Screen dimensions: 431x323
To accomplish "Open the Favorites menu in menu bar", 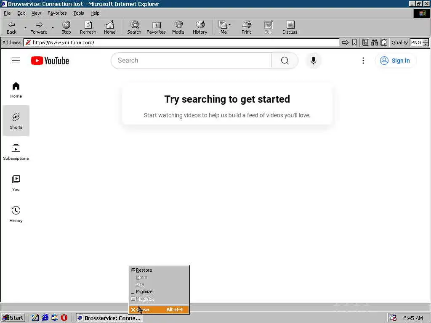I will [57, 13].
